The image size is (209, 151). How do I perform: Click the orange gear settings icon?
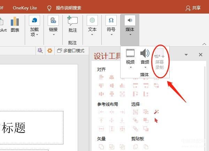coord(50,51)
